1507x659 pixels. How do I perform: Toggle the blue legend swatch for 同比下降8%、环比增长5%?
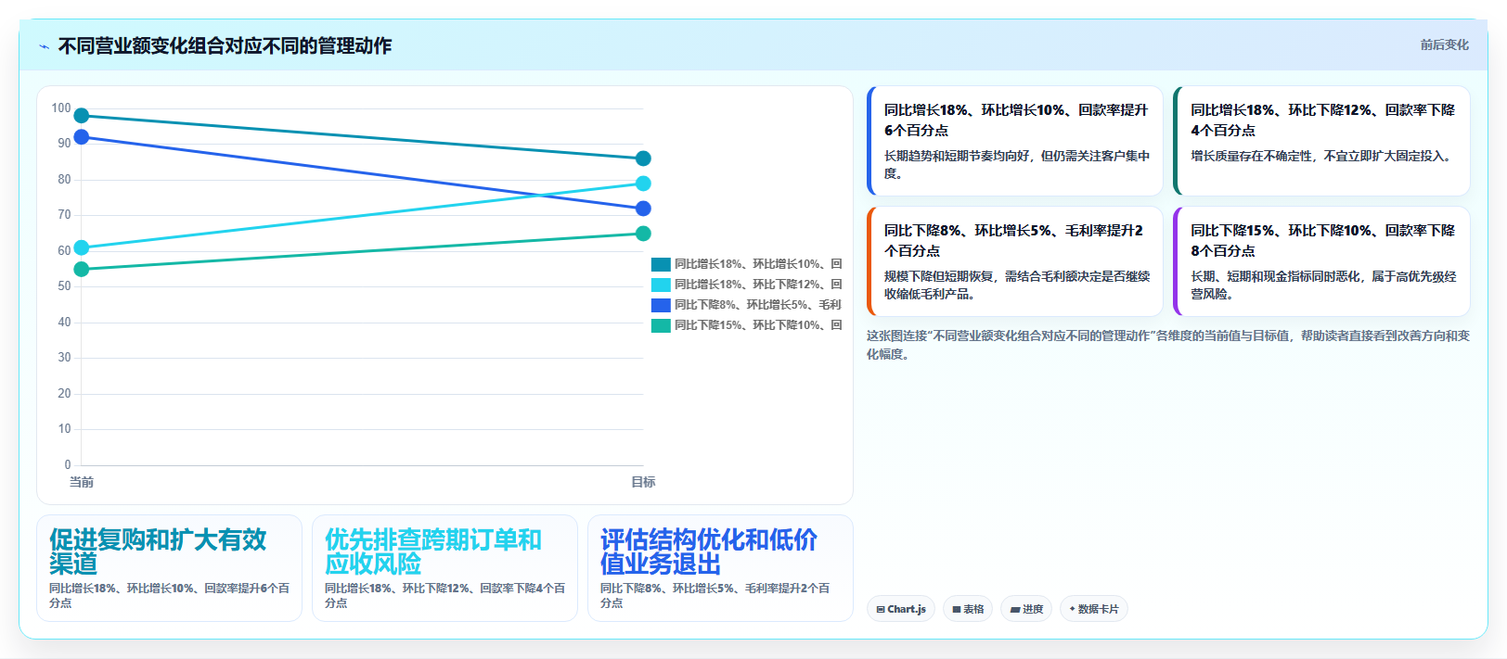pyautogui.click(x=661, y=305)
